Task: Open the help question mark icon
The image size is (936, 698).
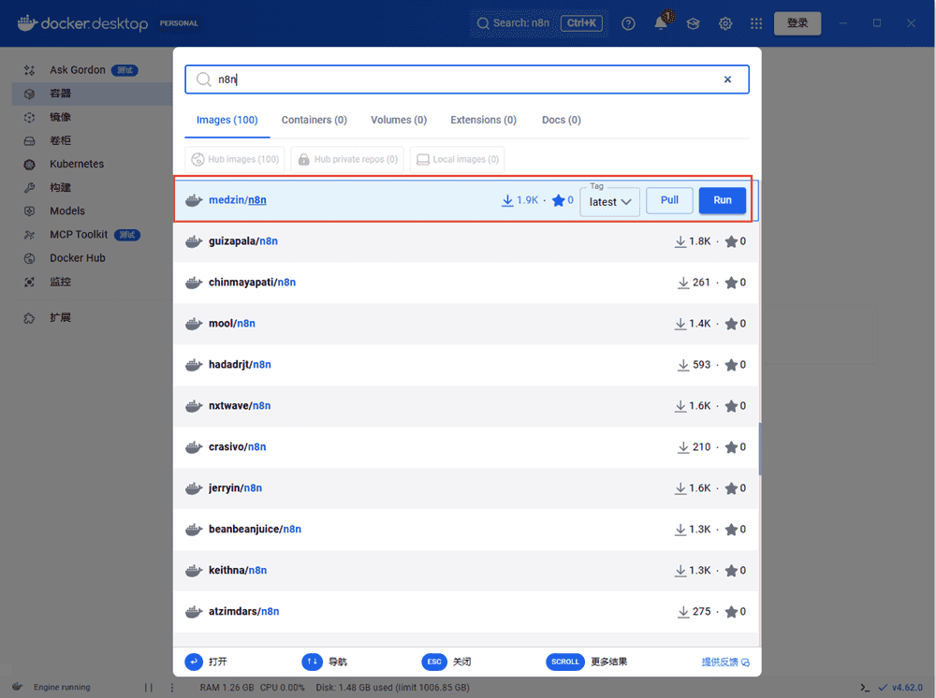Action: (x=628, y=23)
